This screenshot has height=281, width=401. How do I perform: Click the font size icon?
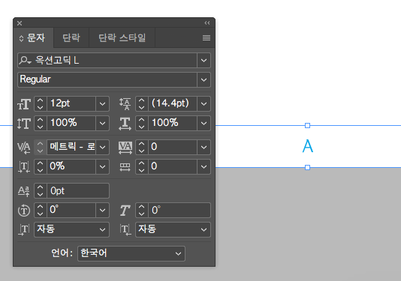pos(24,104)
